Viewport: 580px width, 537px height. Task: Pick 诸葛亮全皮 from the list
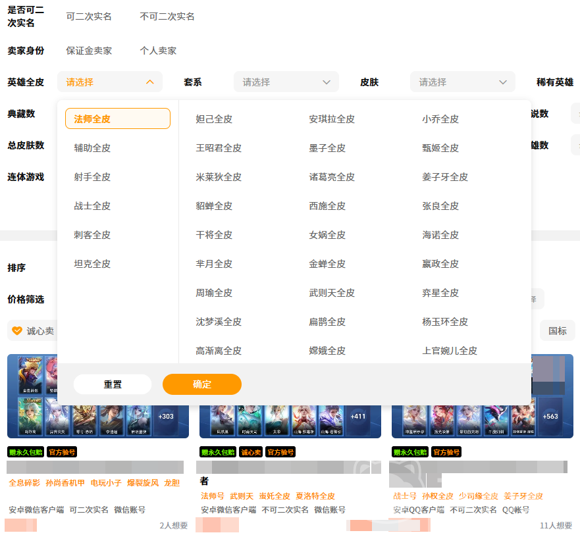pos(332,177)
